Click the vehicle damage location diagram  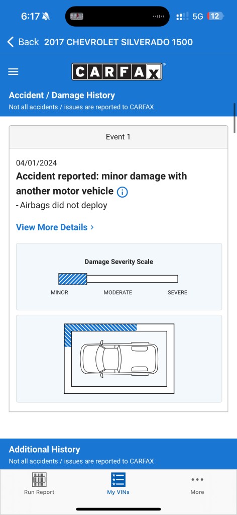[x=119, y=359]
